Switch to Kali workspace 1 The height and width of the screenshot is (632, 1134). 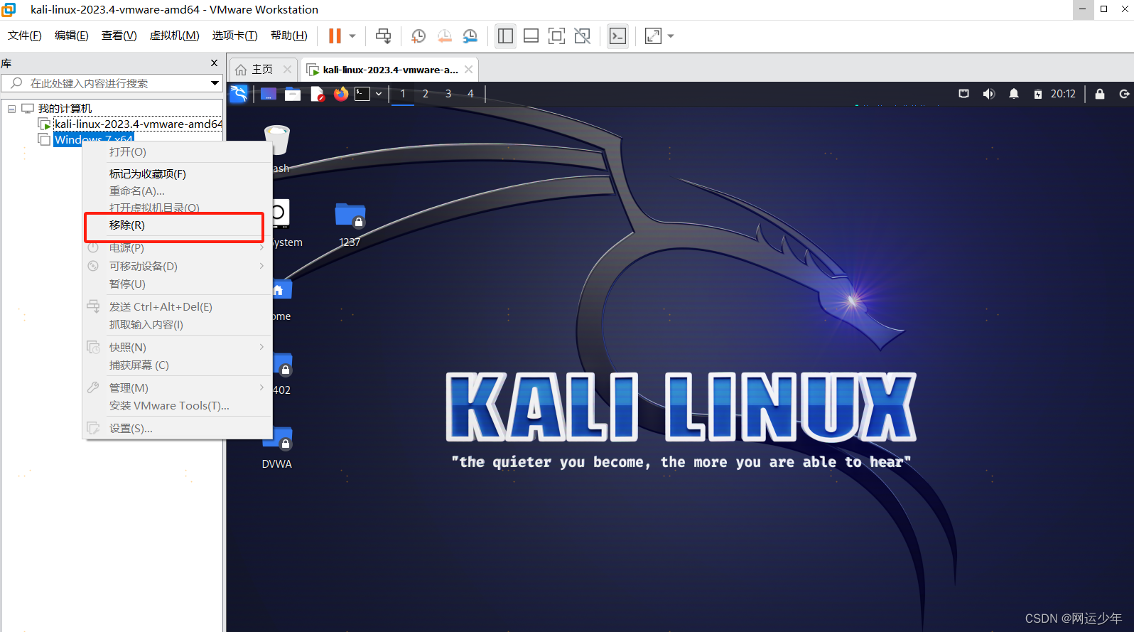pyautogui.click(x=403, y=94)
